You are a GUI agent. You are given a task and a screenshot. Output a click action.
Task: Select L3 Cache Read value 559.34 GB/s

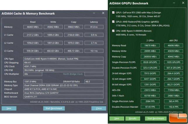point(33,51)
